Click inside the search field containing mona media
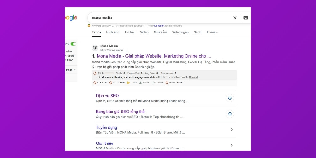 [161, 18]
